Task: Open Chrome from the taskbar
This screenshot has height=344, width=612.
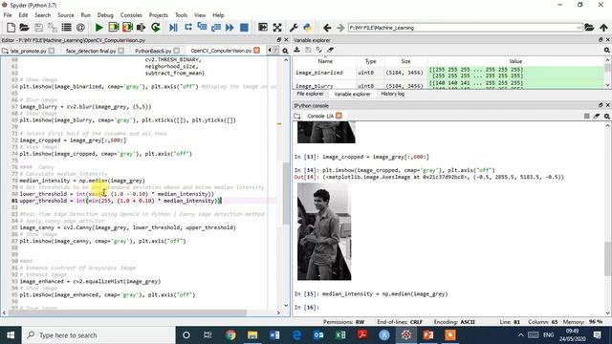Action: [x=230, y=335]
